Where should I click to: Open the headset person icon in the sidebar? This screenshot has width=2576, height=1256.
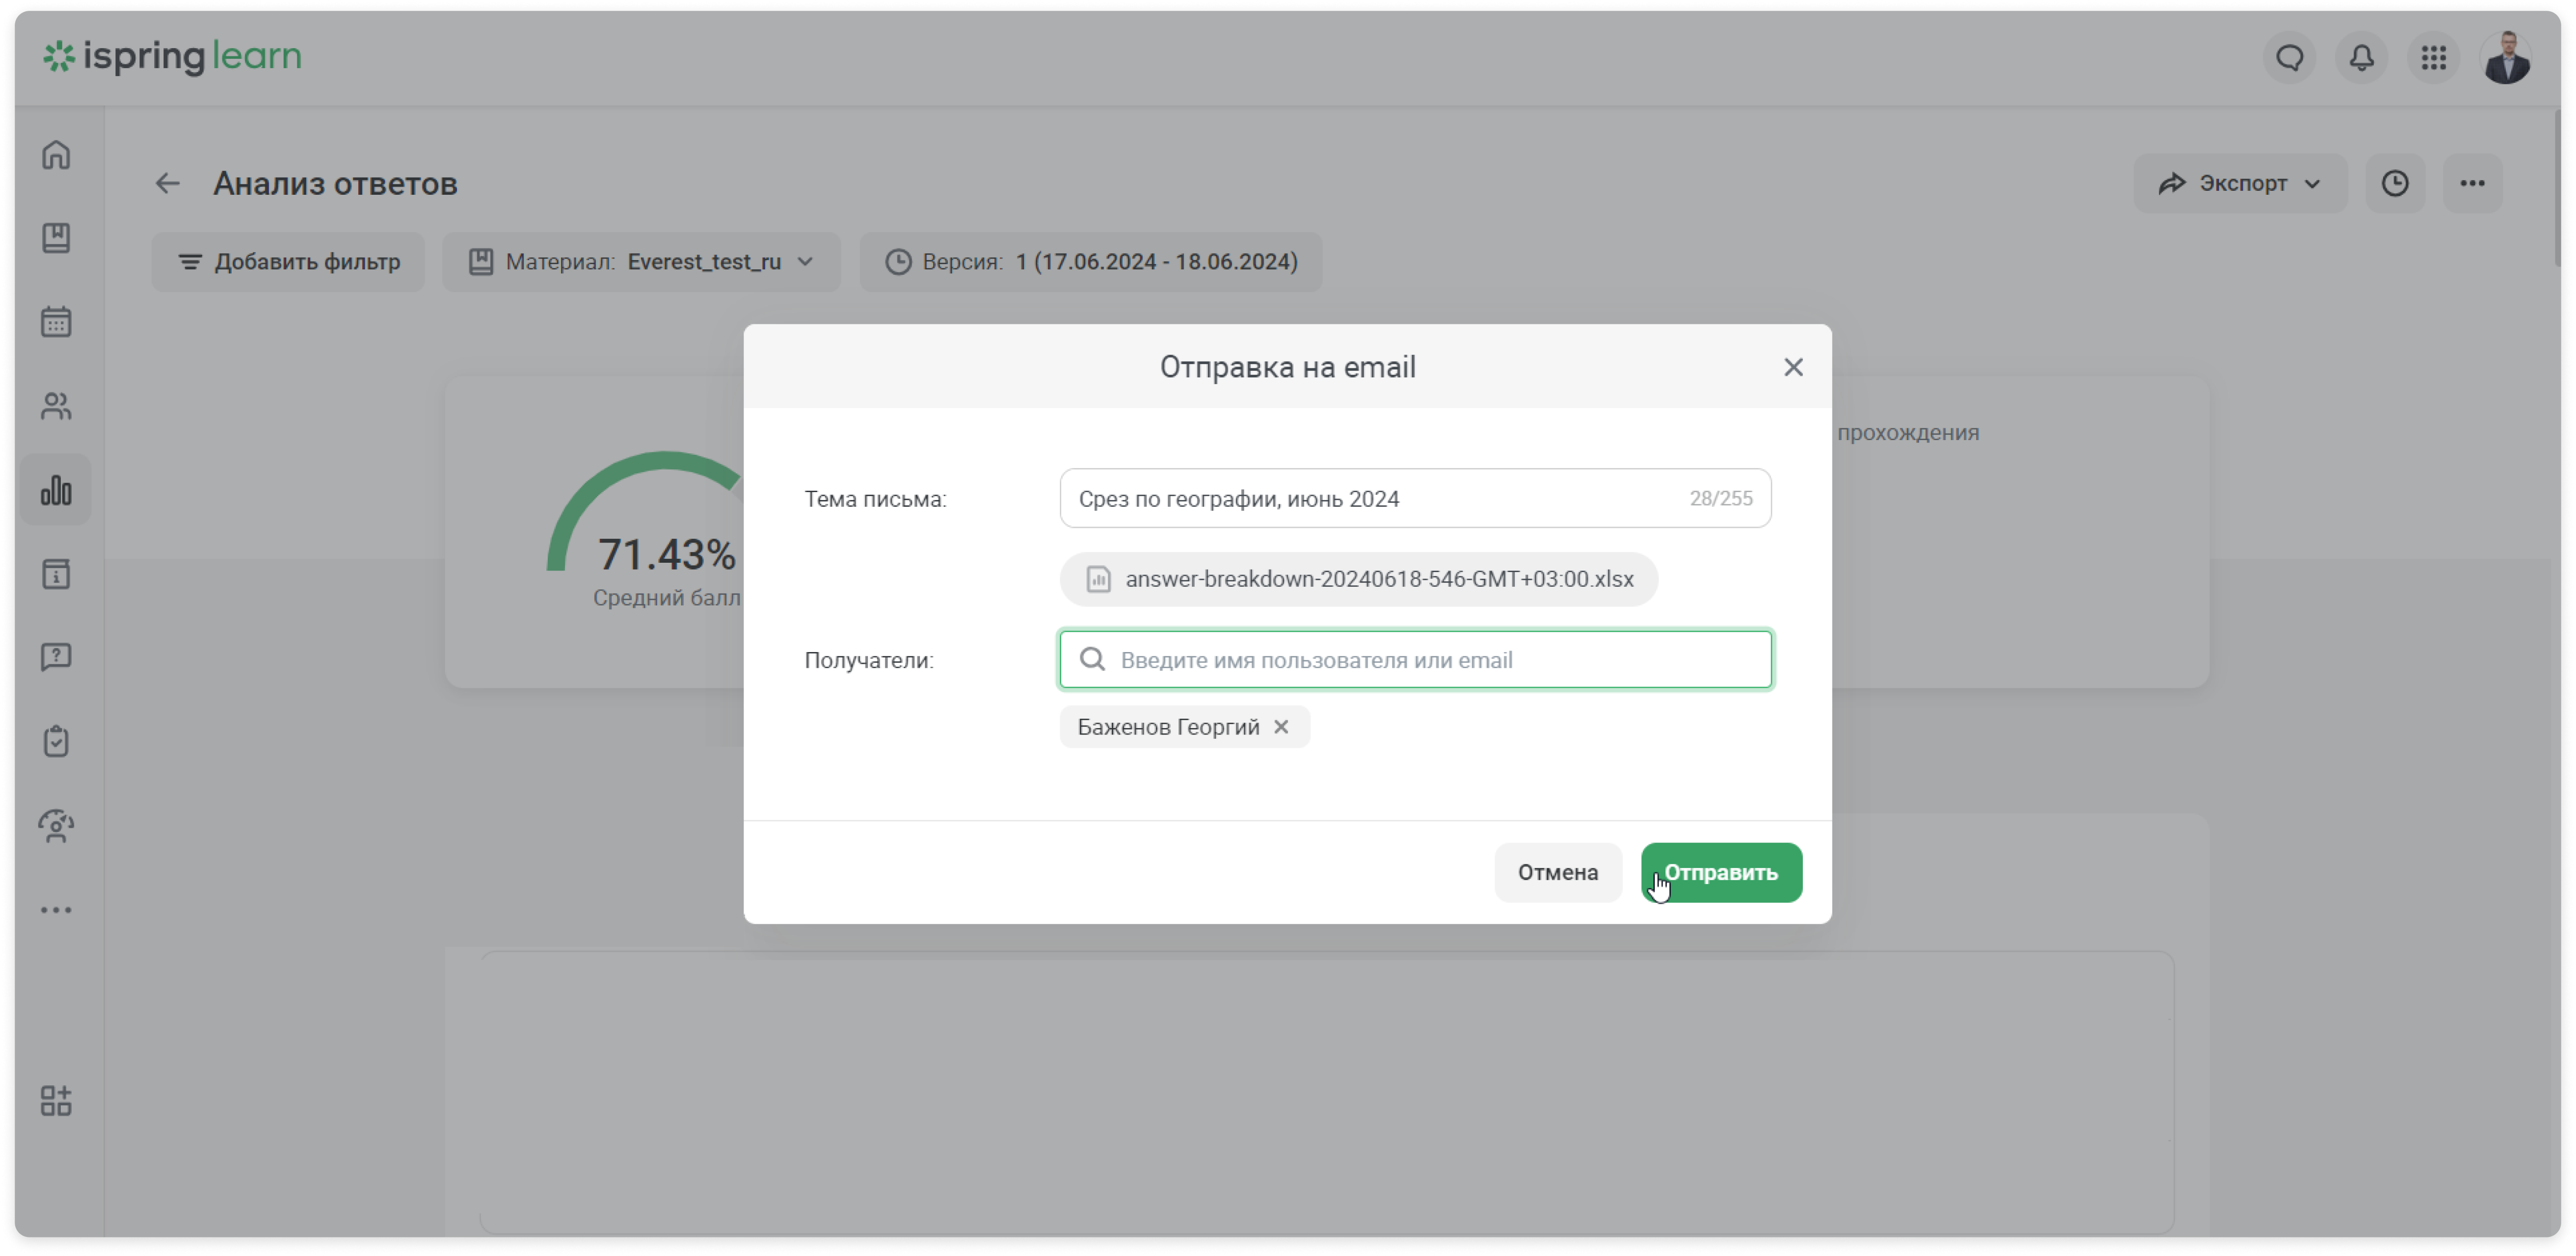click(56, 825)
